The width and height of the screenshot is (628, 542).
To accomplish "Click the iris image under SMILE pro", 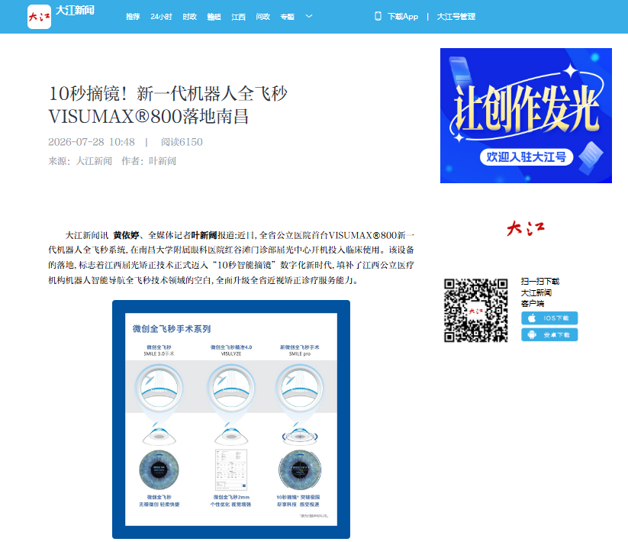I will pyautogui.click(x=300, y=469).
